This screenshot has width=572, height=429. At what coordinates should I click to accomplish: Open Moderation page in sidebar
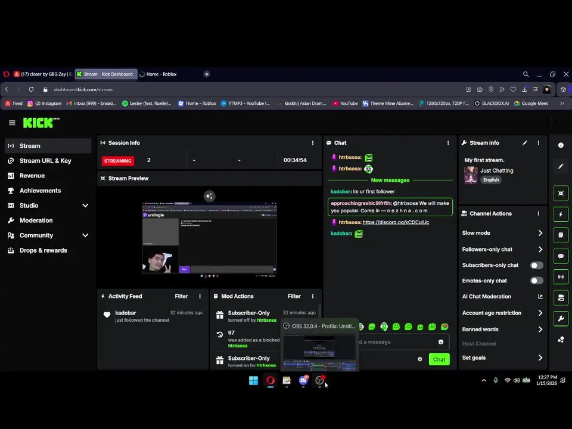48,220
